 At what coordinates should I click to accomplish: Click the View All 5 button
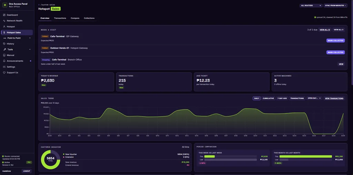(339, 30)
